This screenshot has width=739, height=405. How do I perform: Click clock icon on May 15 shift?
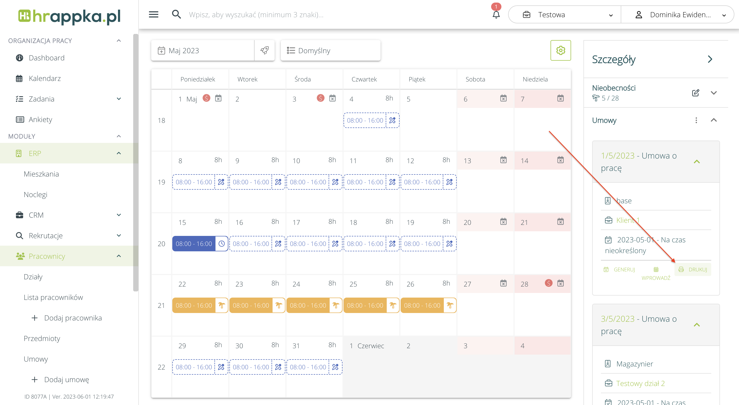point(221,244)
